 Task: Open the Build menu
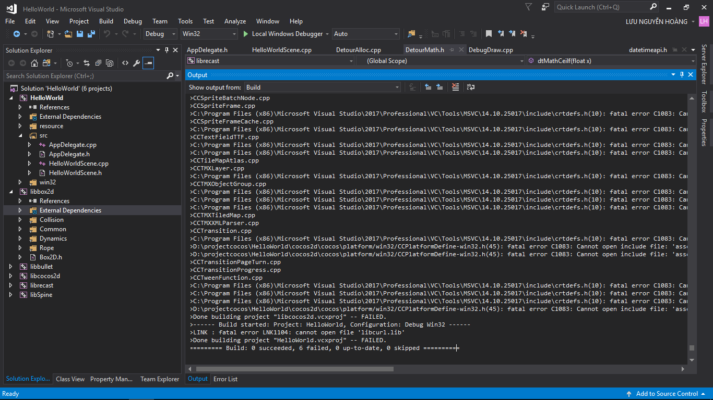(x=106, y=21)
